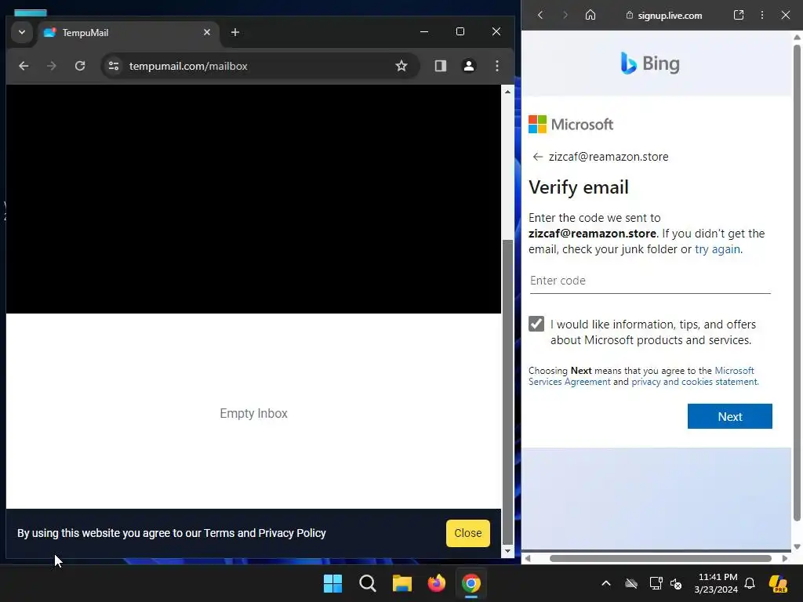Click muted volume tray icon
The width and height of the screenshot is (803, 602).
pos(676,583)
